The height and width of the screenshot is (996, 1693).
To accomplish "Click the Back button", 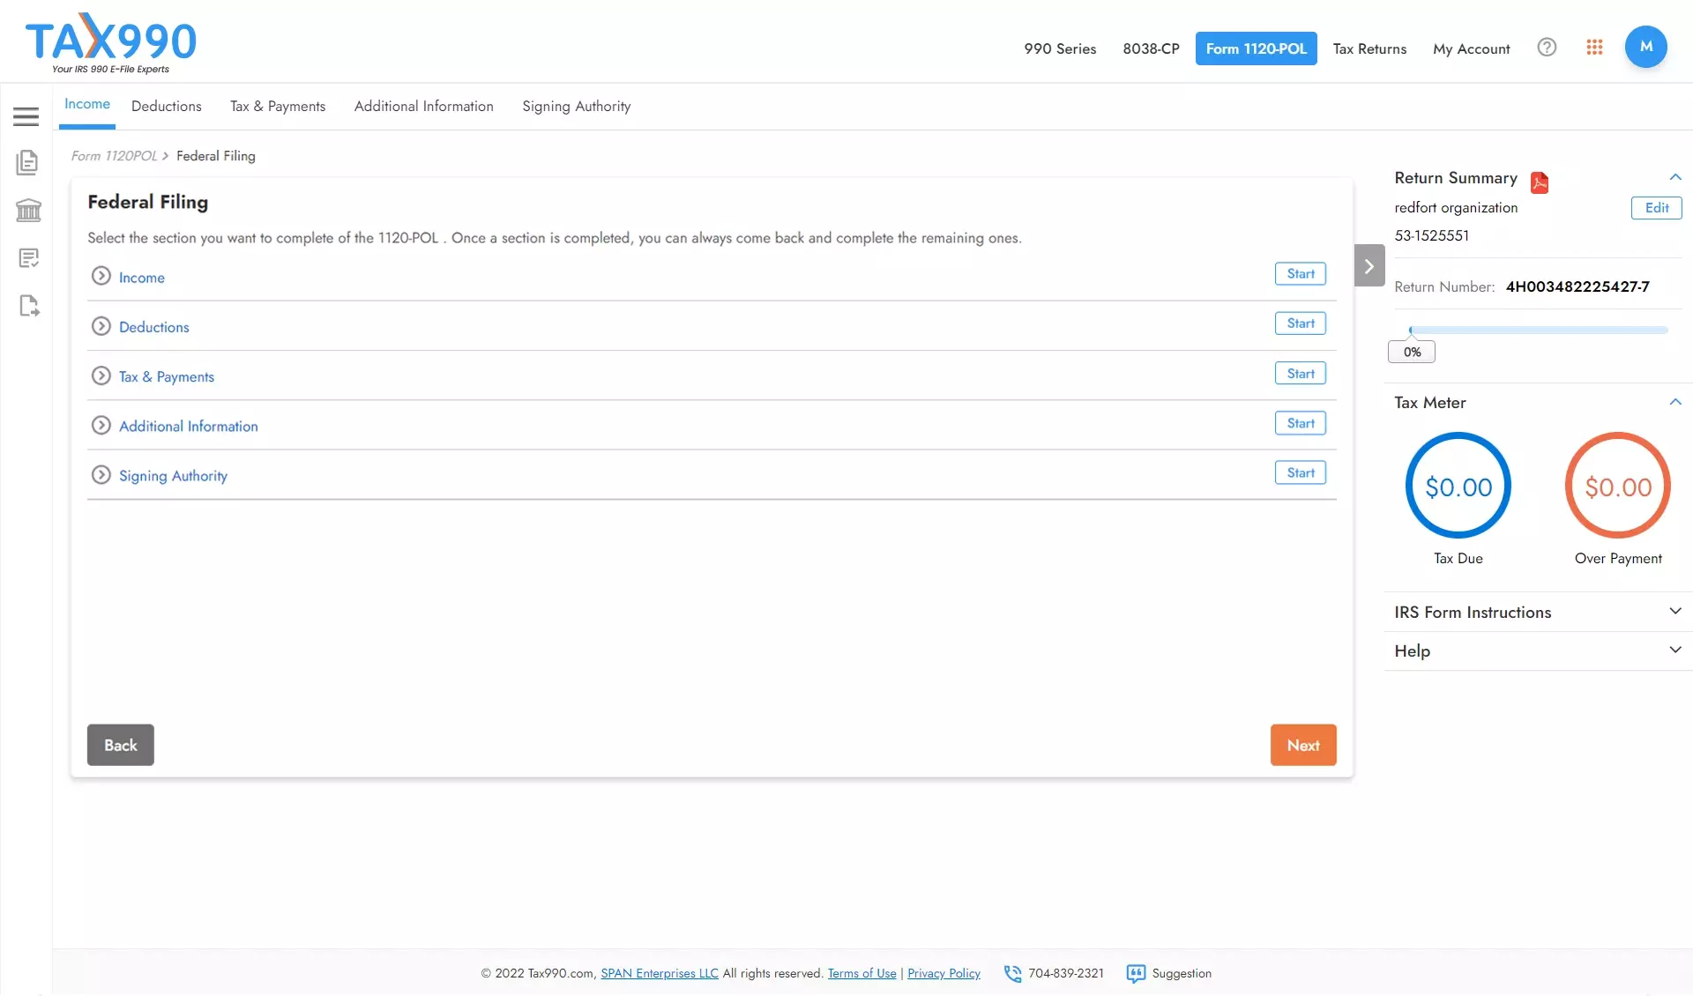I will pyautogui.click(x=121, y=745).
